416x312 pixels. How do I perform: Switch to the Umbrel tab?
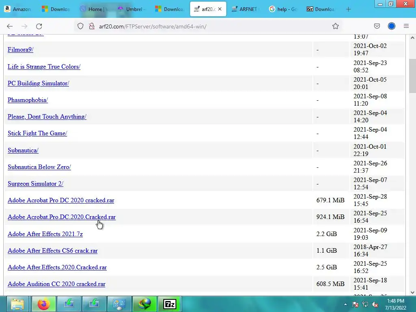(132, 9)
